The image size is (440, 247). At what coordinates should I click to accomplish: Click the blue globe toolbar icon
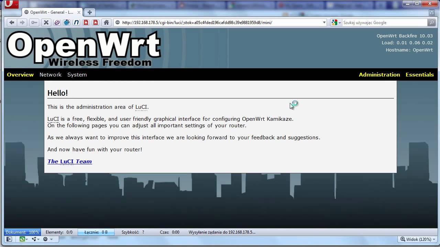coord(67,22)
